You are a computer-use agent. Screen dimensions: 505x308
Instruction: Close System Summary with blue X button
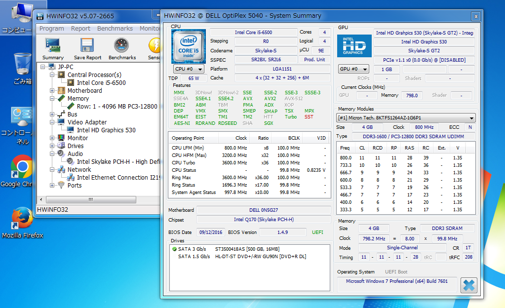click(468, 285)
